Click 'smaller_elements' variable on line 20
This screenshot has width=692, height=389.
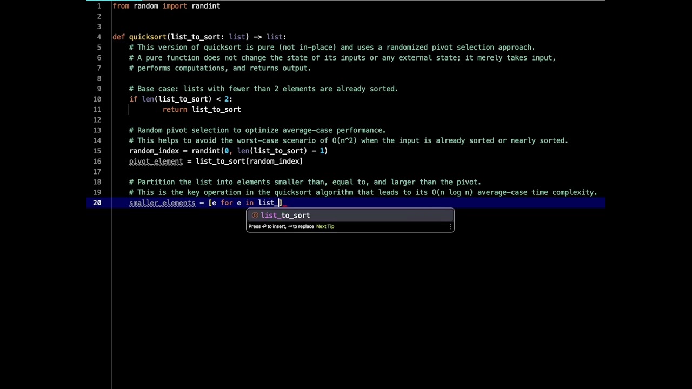click(162, 203)
